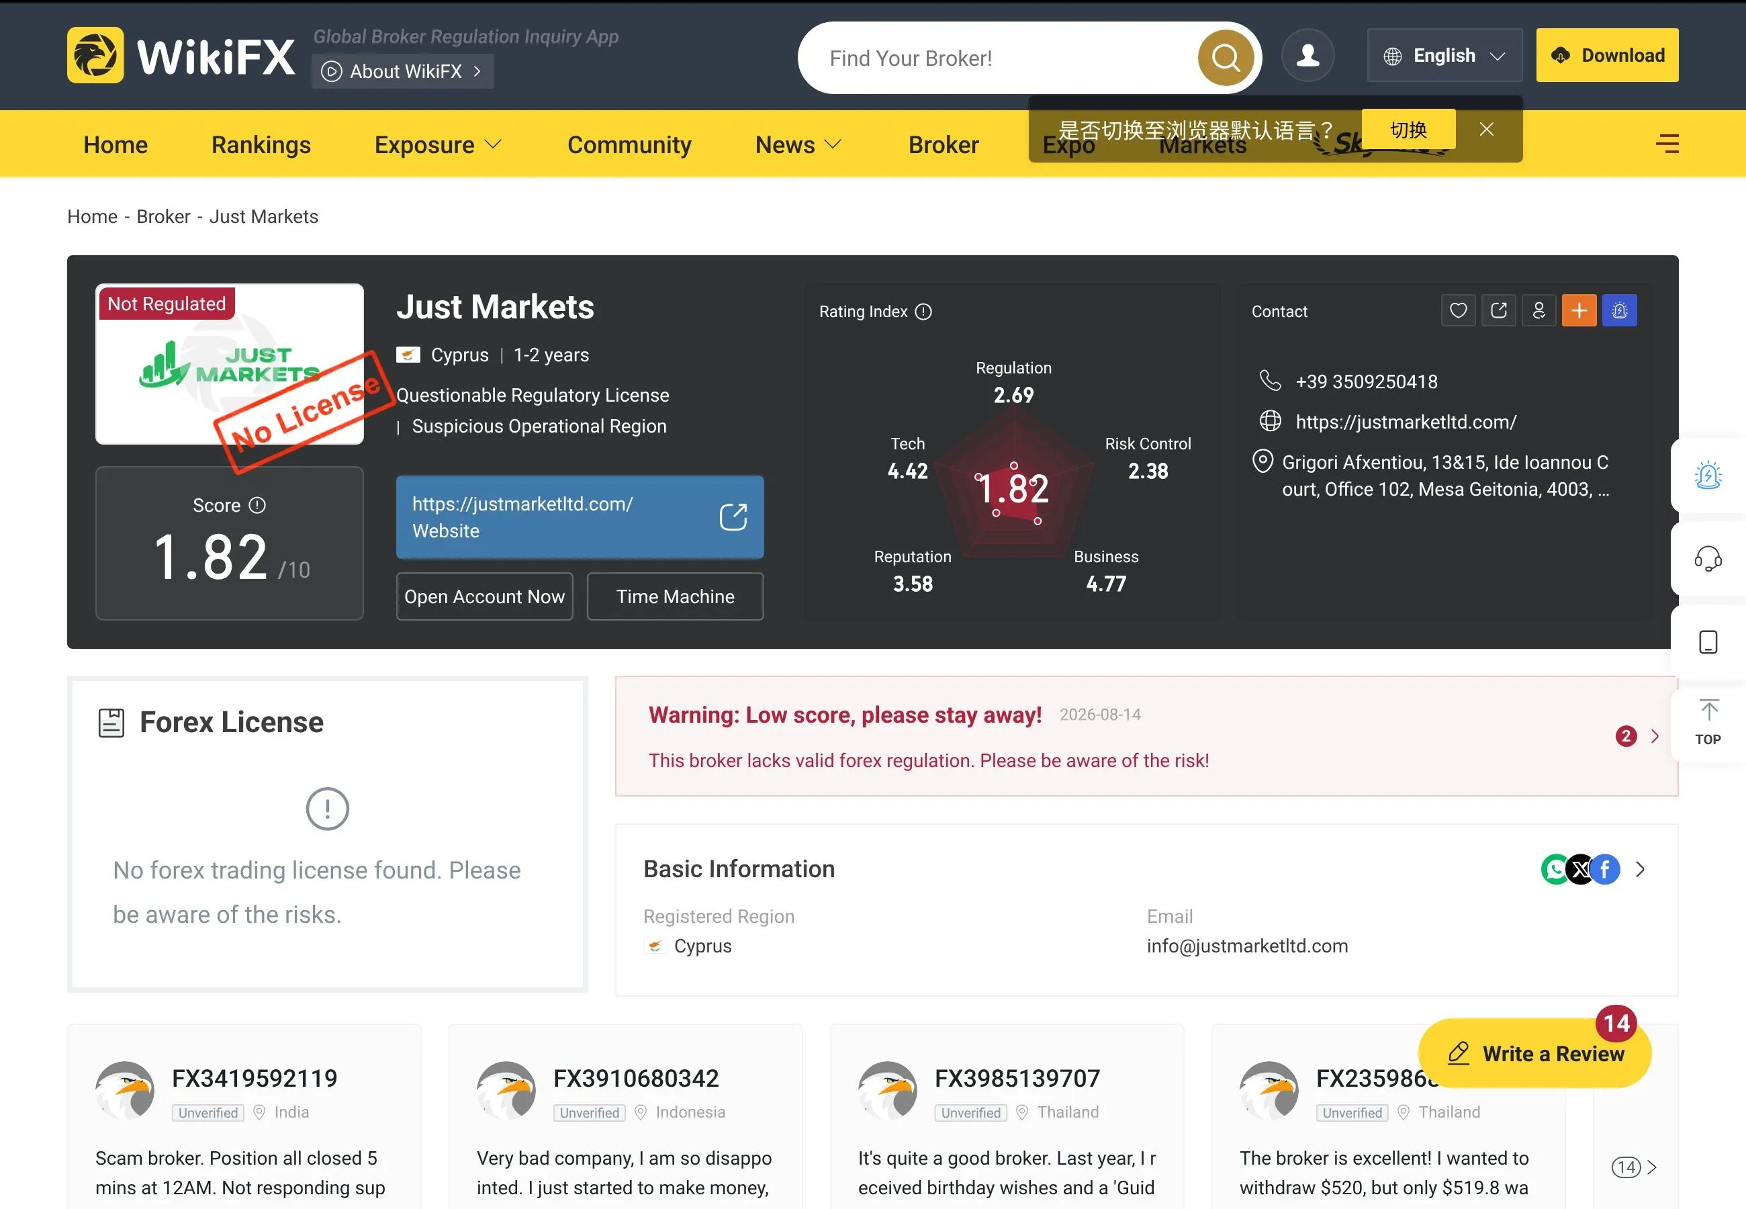The image size is (1746, 1209).
Task: Click avatar of user FX3419592119
Action: pyautogui.click(x=125, y=1090)
